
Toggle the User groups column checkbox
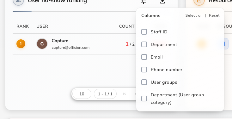coord(144,82)
